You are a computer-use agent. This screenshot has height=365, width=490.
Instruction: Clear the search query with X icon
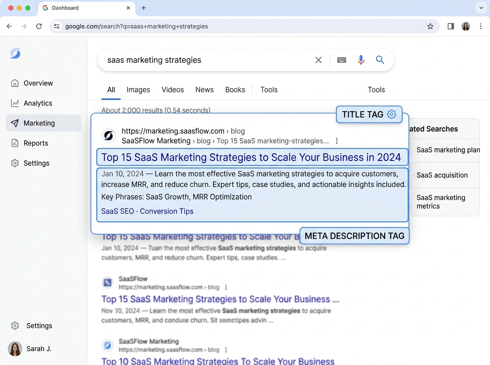pyautogui.click(x=318, y=60)
